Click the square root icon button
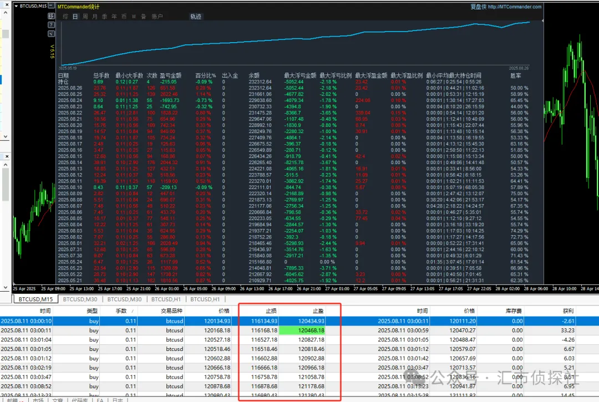This screenshot has height=402, width=599. [50, 35]
